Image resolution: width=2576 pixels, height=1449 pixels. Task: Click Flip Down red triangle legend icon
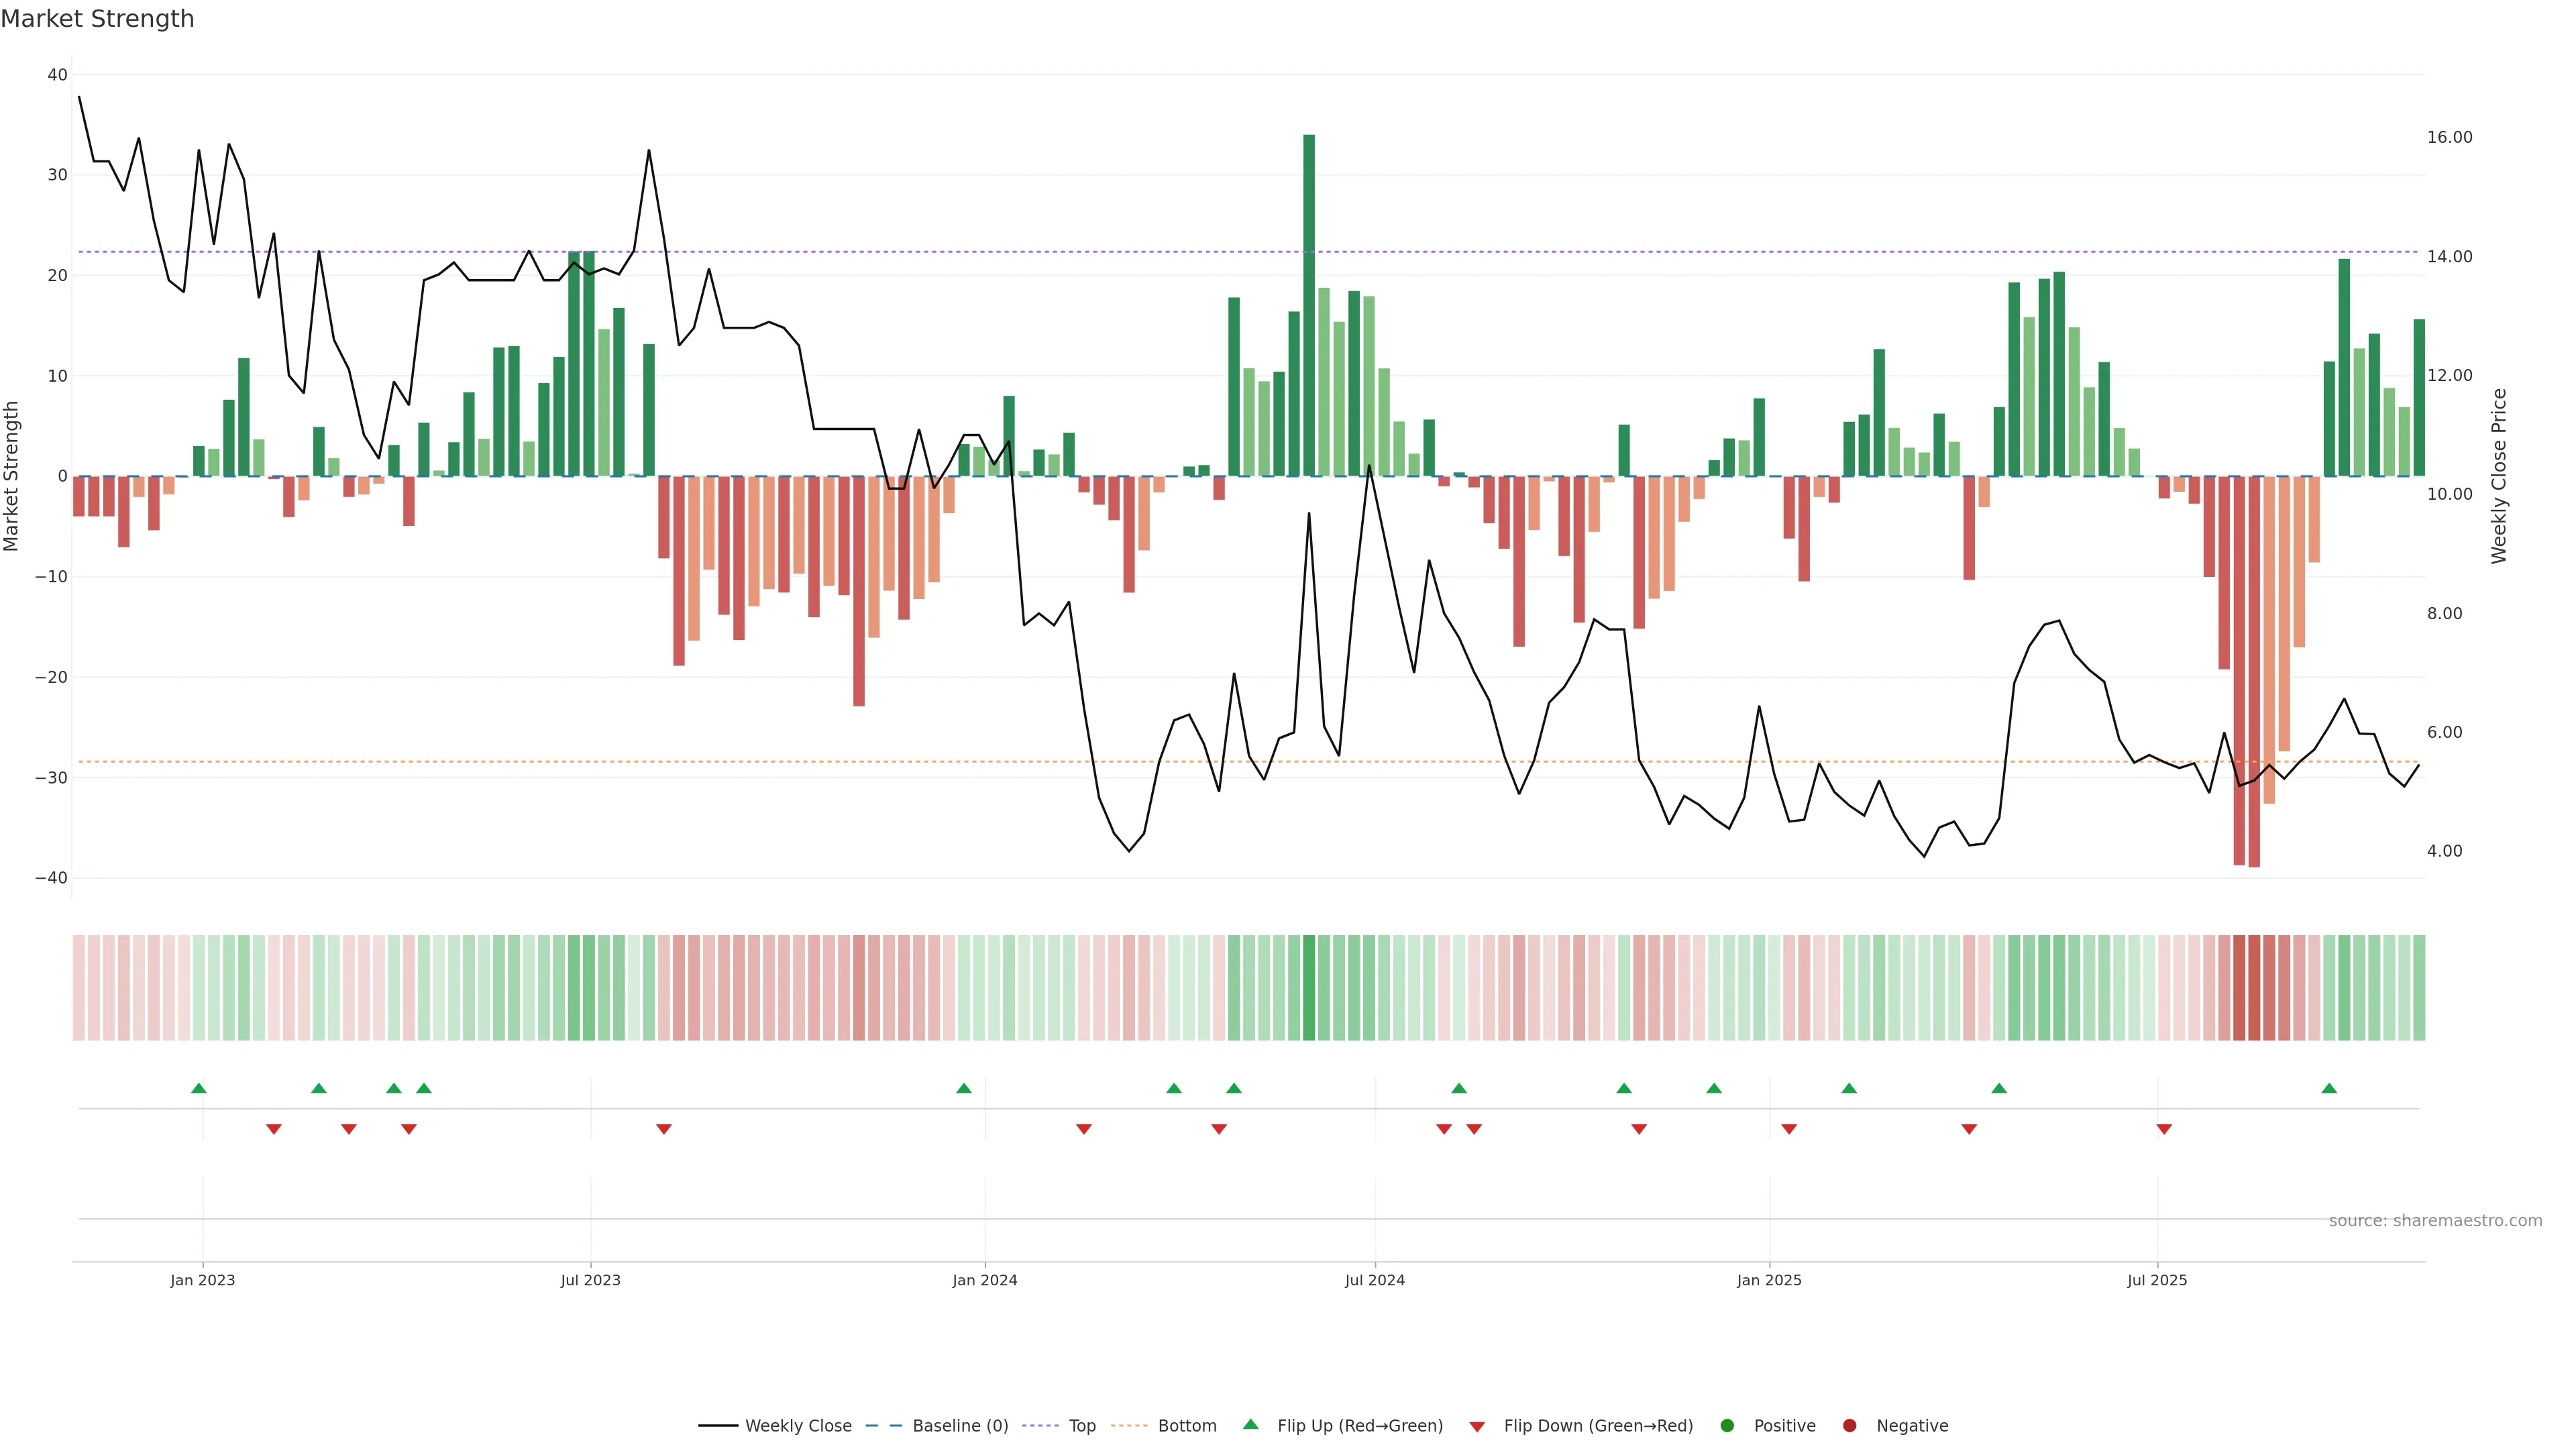(x=1477, y=1427)
